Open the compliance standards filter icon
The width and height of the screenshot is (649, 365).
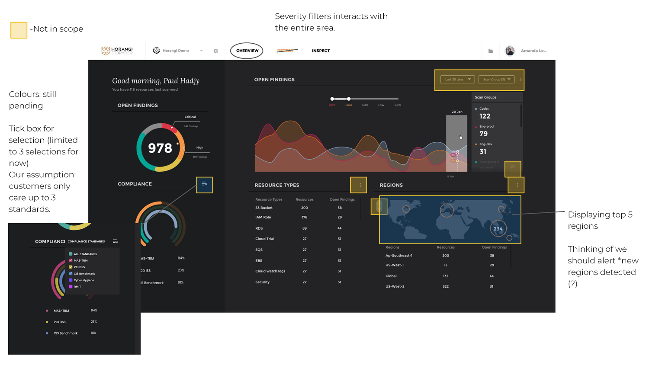click(204, 184)
